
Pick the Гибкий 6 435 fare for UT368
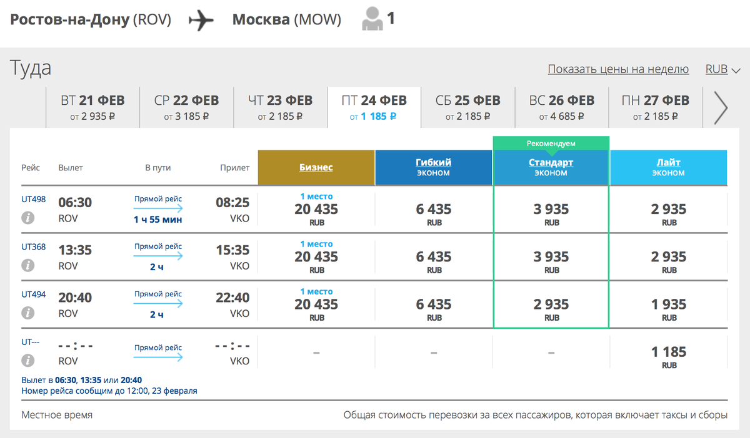coord(434,261)
